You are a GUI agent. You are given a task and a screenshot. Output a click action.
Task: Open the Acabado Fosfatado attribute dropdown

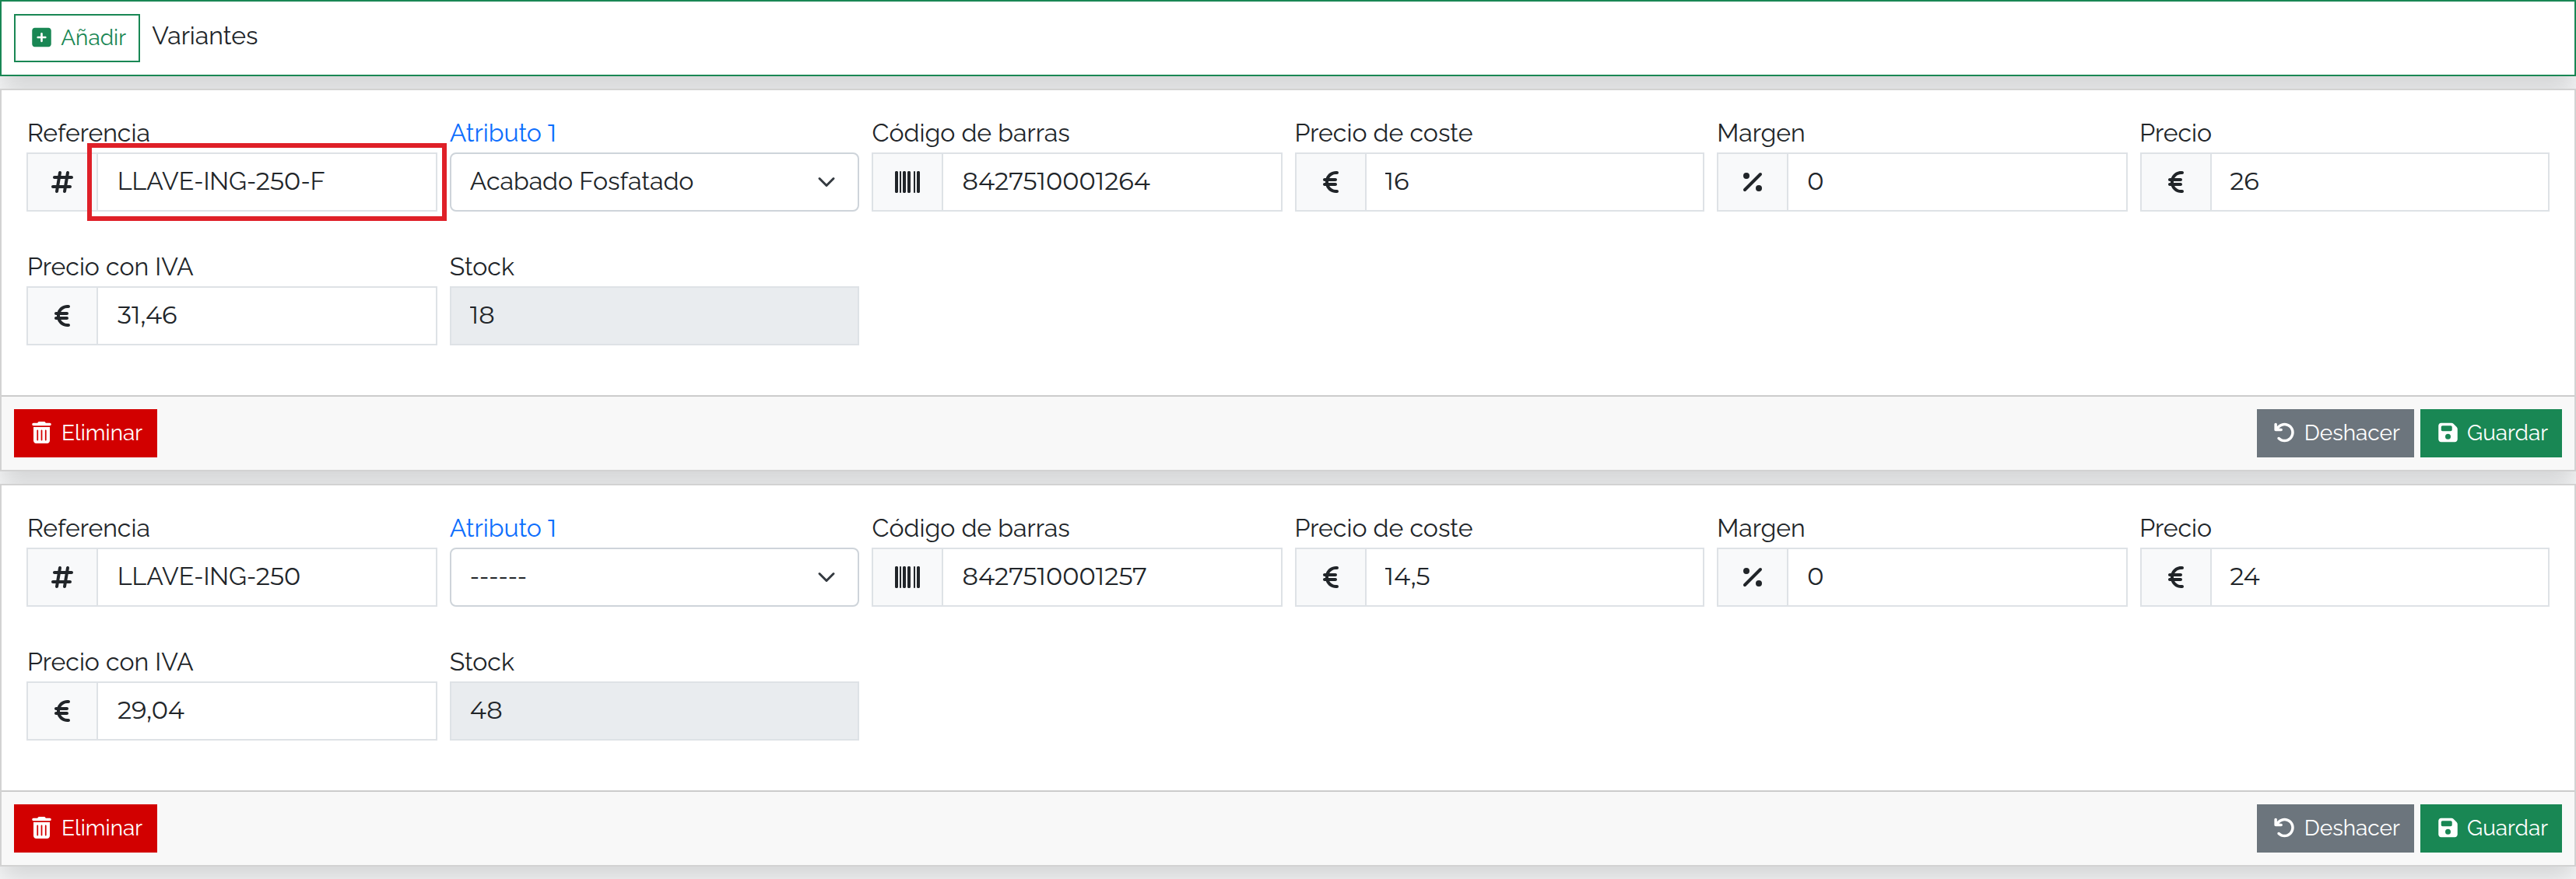tap(654, 182)
